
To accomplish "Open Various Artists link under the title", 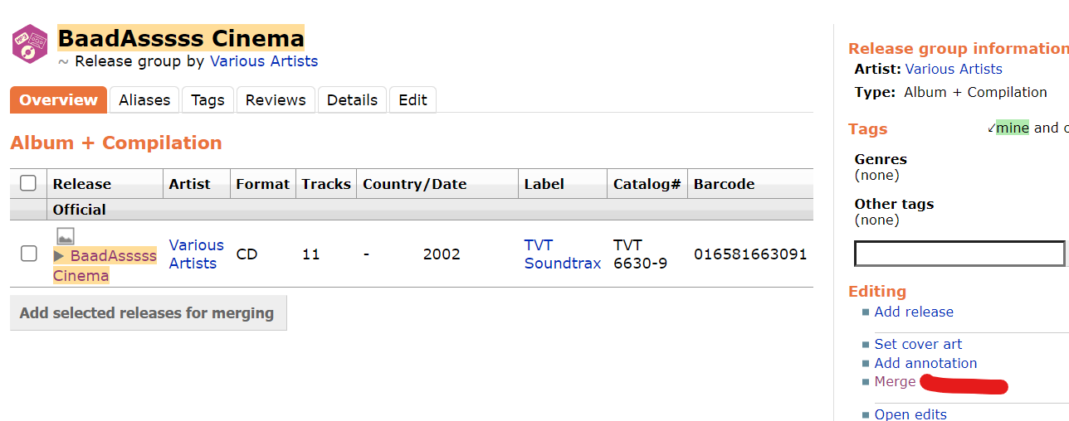I will click(264, 61).
